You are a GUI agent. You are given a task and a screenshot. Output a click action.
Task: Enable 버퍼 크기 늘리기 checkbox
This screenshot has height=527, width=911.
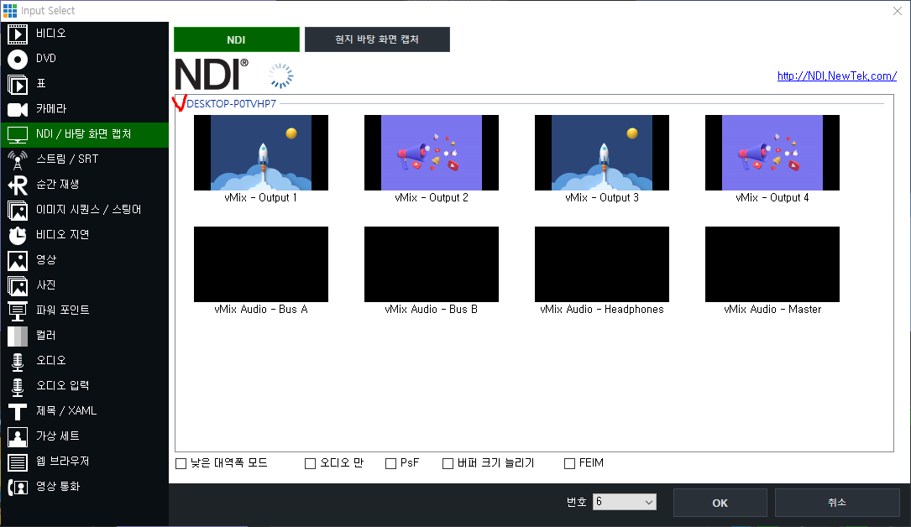[x=448, y=463]
